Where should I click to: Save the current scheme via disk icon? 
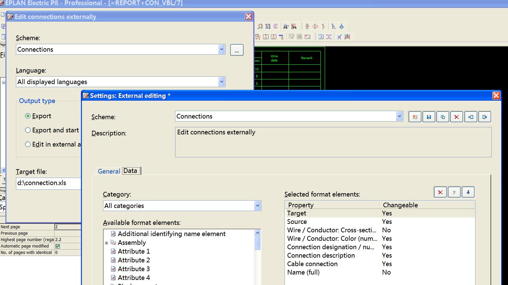pyautogui.click(x=429, y=117)
